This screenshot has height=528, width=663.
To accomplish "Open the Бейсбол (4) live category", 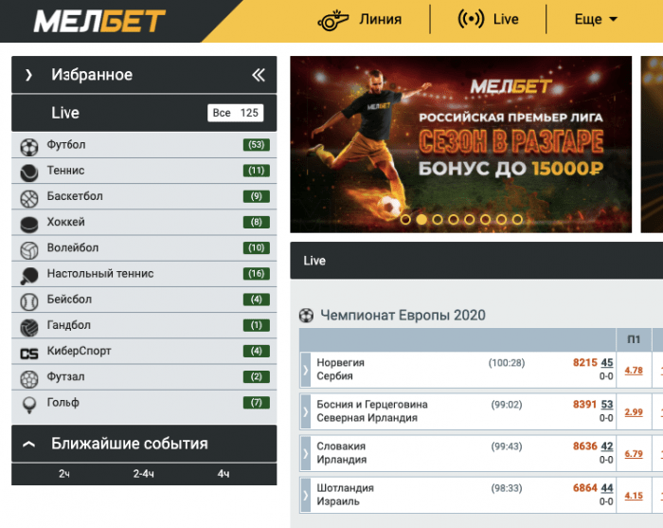I will [144, 300].
